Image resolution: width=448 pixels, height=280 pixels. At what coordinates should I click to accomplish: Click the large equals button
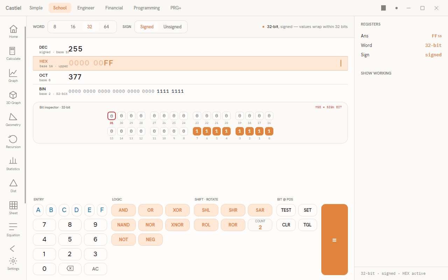pyautogui.click(x=335, y=240)
